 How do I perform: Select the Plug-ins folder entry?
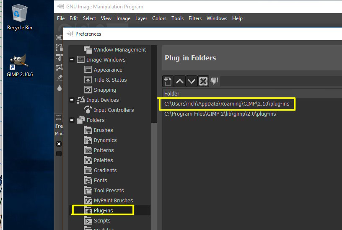pos(104,211)
